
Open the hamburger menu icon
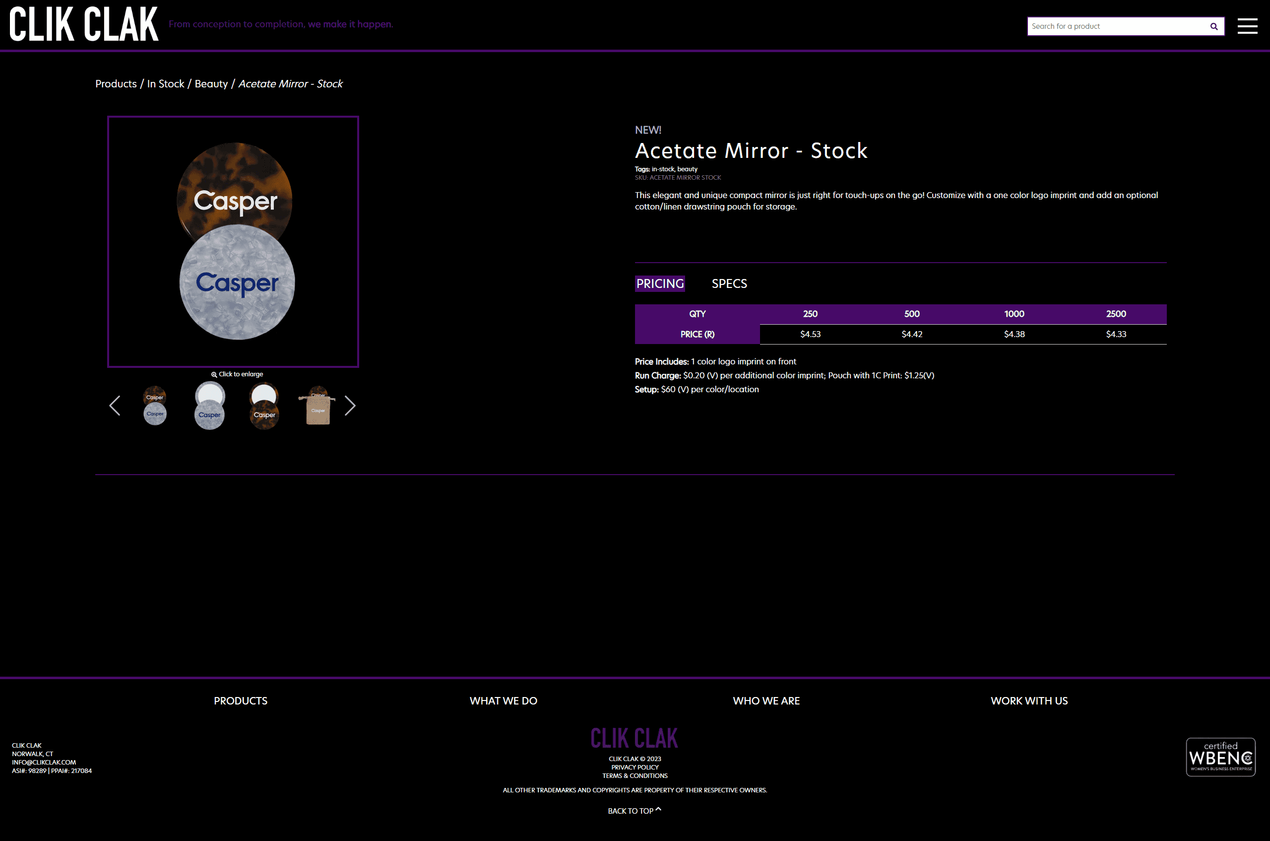pyautogui.click(x=1247, y=26)
